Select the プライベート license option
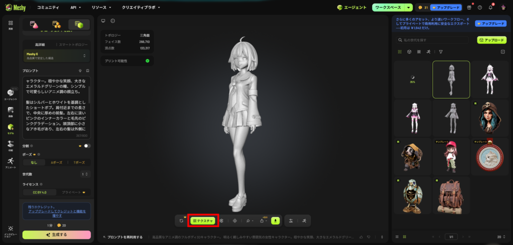The width and height of the screenshot is (513, 245). 74,192
